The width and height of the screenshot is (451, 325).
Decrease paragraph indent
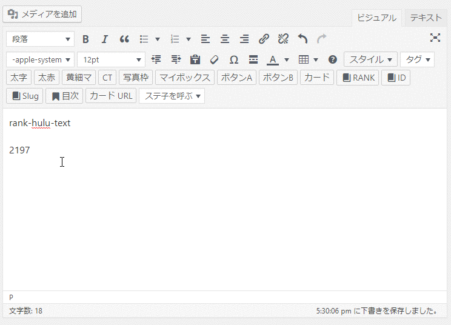click(156, 59)
